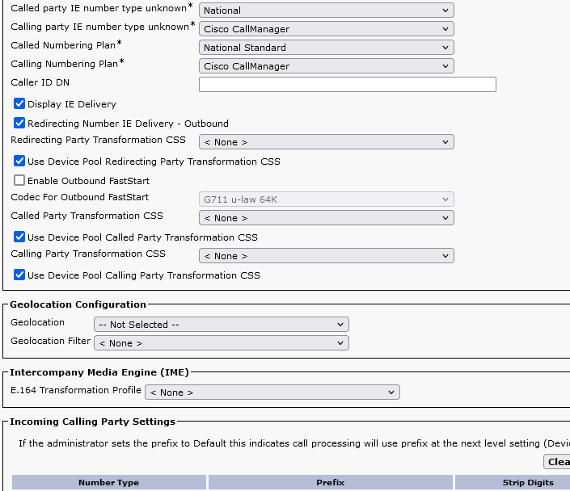The image size is (570, 491).
Task: Click the Strip Digits column header
Action: coord(512,483)
